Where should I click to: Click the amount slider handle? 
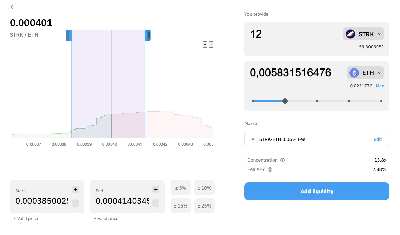(x=285, y=101)
